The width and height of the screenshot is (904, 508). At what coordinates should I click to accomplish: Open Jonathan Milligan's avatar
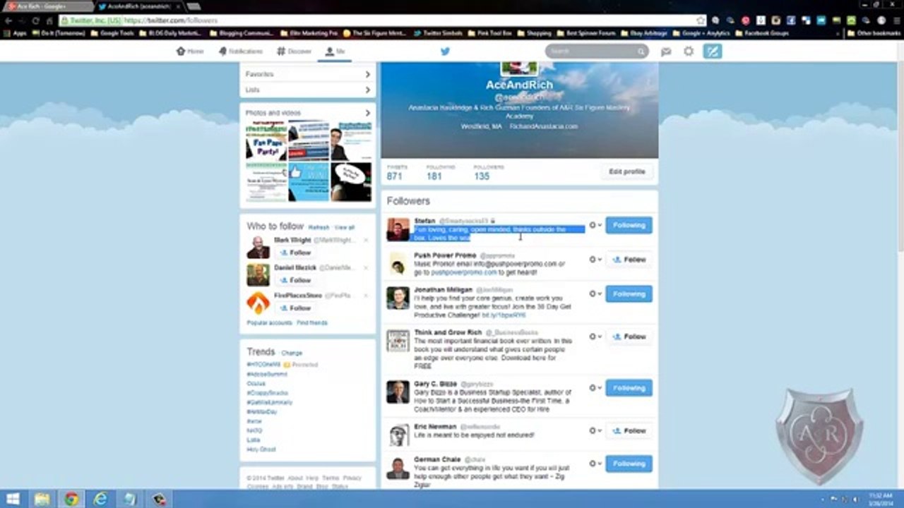pyautogui.click(x=398, y=298)
